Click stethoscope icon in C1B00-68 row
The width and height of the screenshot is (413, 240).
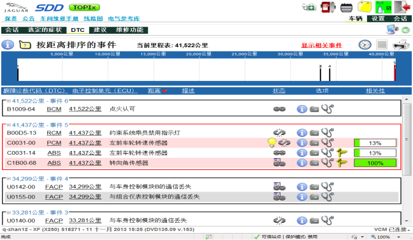(328, 162)
